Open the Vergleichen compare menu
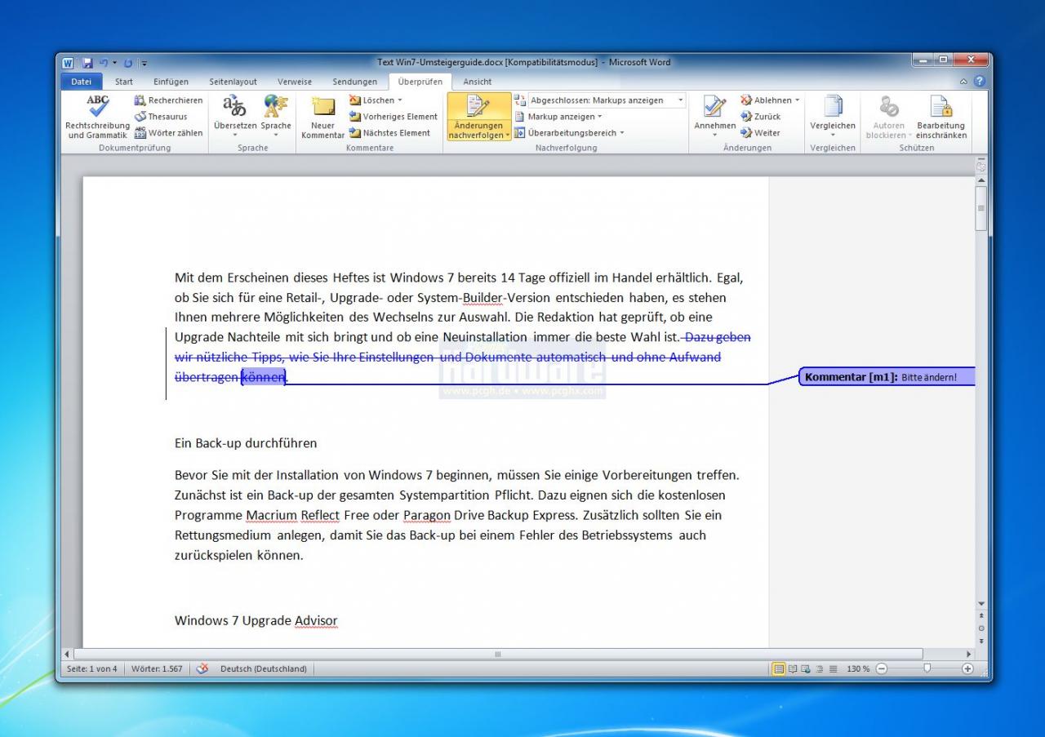Image resolution: width=1045 pixels, height=737 pixels. [x=833, y=117]
